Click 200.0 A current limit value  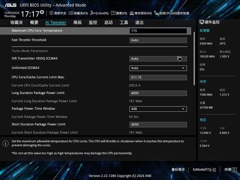tap(135, 85)
